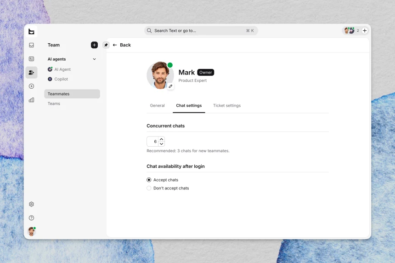Click the top-right plus invite button

point(365,30)
